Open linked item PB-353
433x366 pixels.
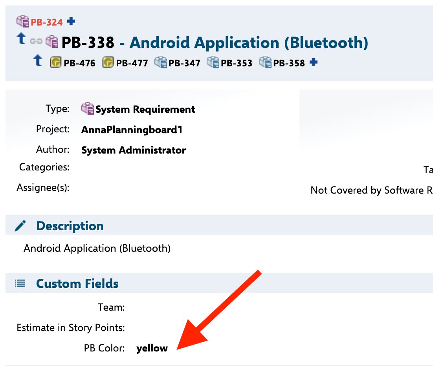point(237,63)
